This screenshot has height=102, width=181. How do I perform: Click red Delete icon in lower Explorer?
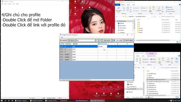(x=151, y=59)
